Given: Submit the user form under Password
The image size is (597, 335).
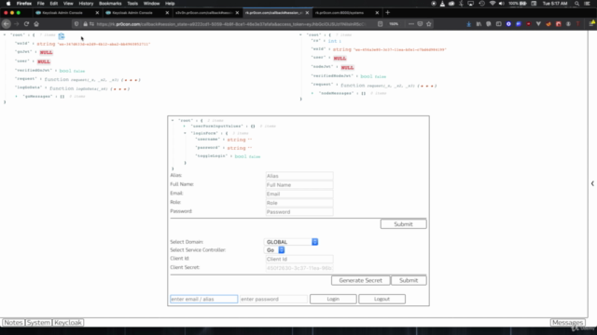Looking at the screenshot, I should point(403,224).
